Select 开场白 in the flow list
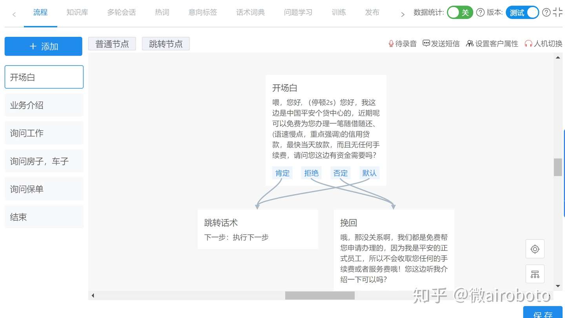 pos(44,77)
